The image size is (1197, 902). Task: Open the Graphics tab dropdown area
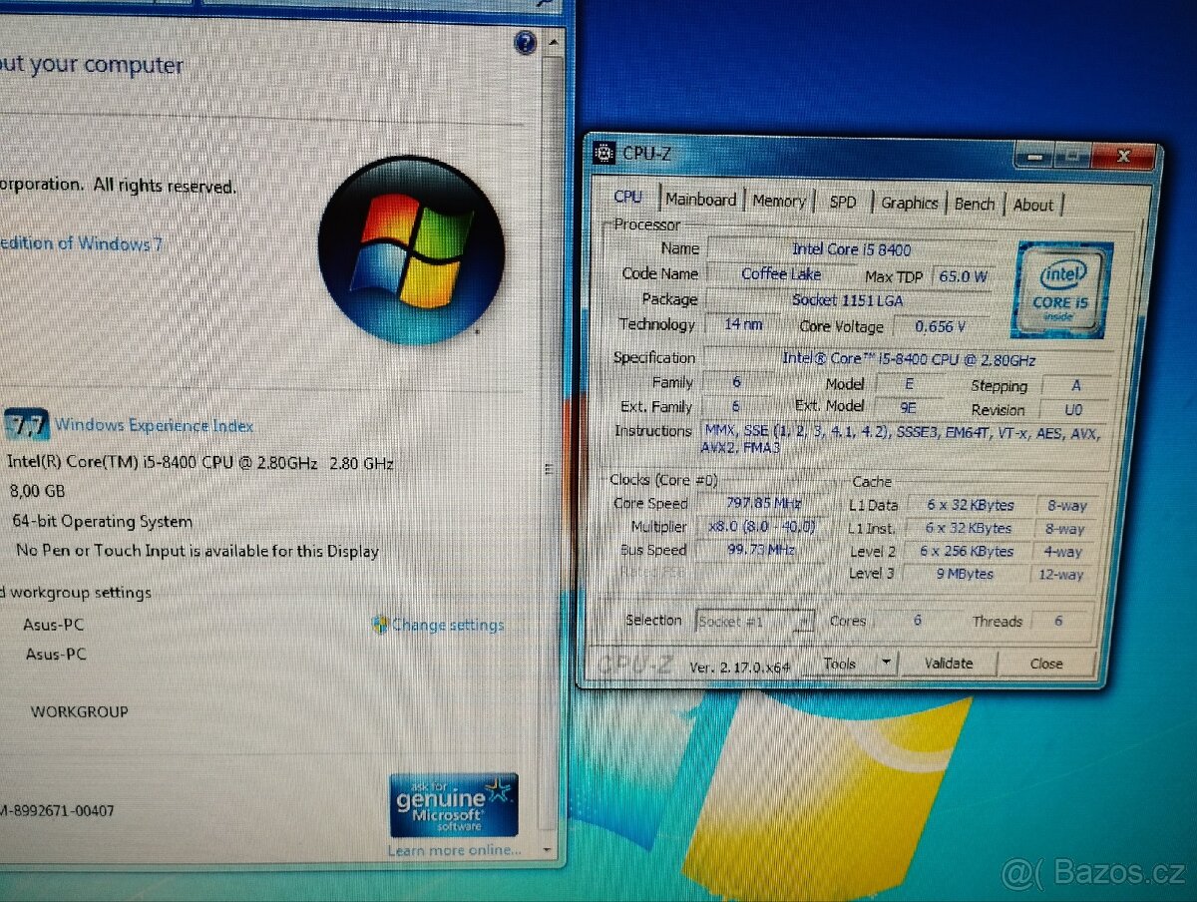pos(909,202)
